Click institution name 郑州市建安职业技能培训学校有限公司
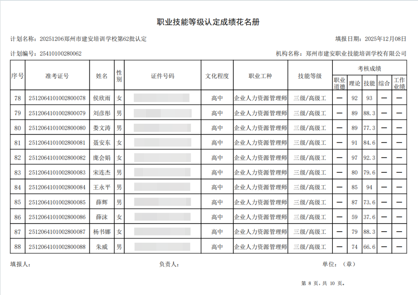Image resolution: width=418 pixels, height=295 pixels. pyautogui.click(x=356, y=54)
